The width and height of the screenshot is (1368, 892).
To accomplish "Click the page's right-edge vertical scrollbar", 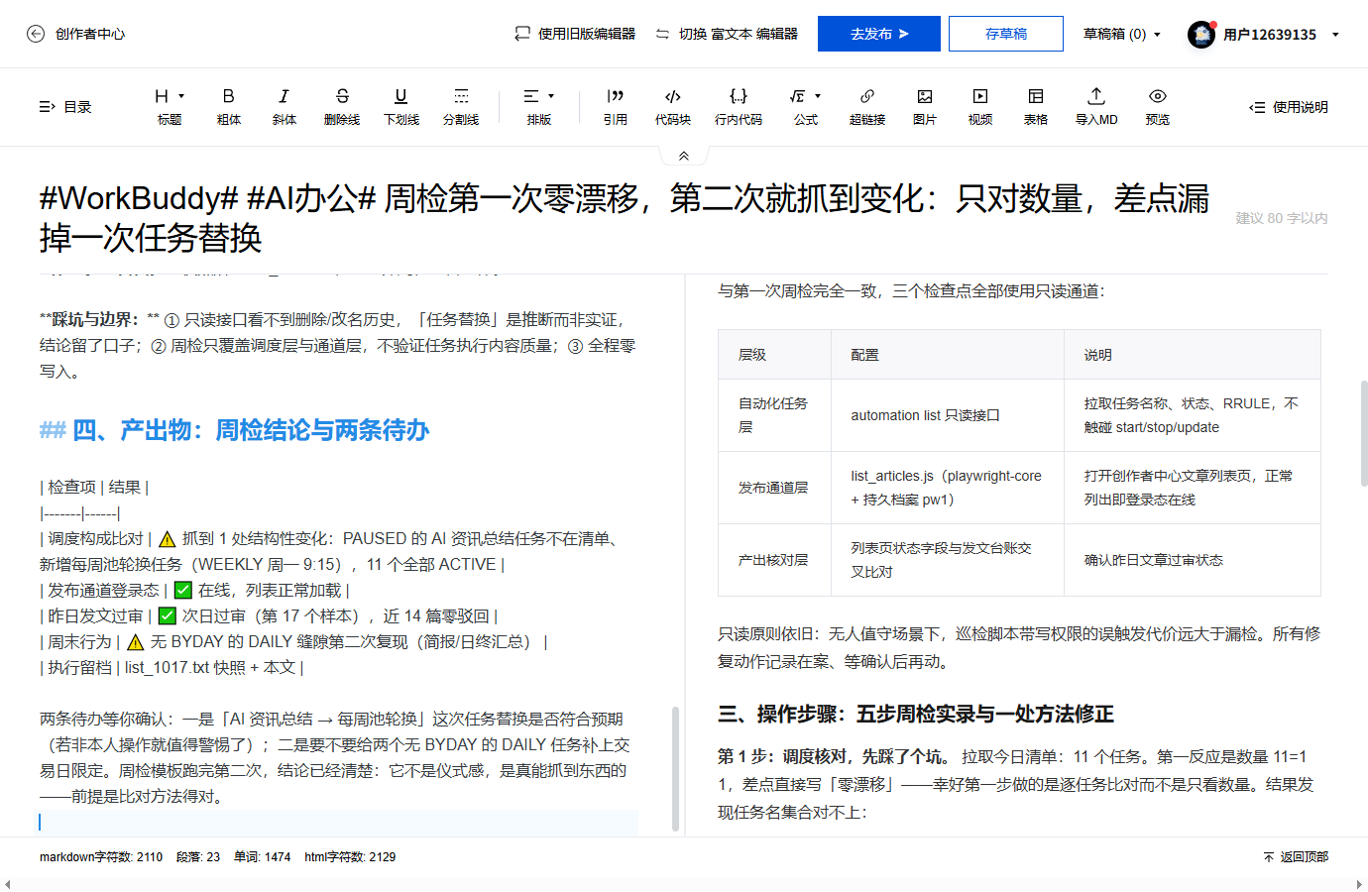I will pyautogui.click(x=1364, y=433).
